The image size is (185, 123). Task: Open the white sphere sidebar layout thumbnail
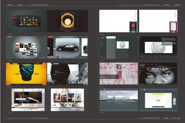[118, 48]
